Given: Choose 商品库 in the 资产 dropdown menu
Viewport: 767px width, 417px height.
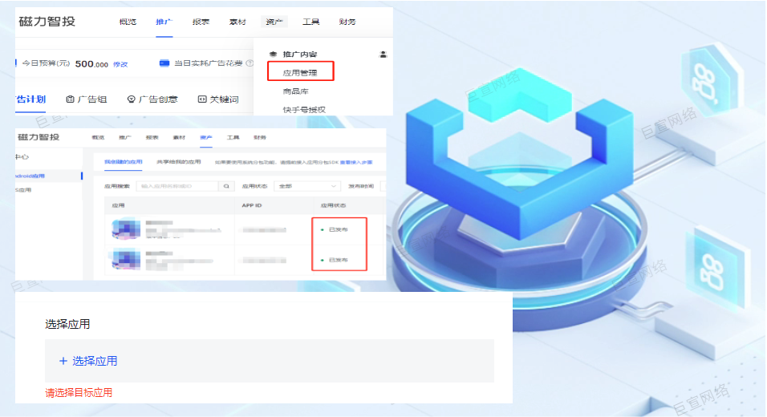Looking at the screenshot, I should (x=295, y=91).
